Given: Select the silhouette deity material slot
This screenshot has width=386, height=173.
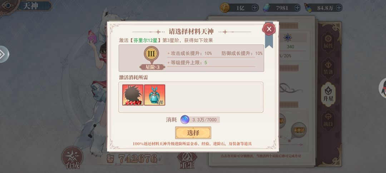Looking at the screenshot, I should pos(133,95).
